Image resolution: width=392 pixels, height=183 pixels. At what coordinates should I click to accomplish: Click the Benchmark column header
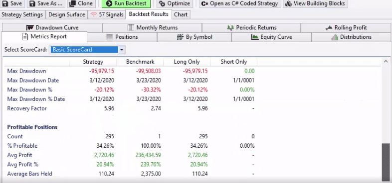point(140,62)
